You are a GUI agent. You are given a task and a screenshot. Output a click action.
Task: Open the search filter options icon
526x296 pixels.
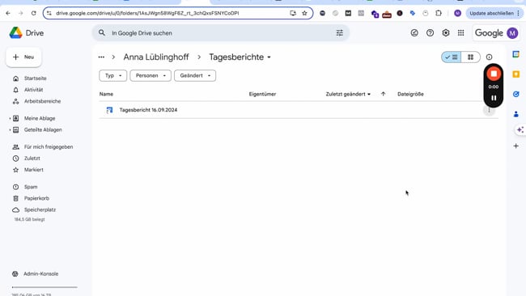[340, 33]
